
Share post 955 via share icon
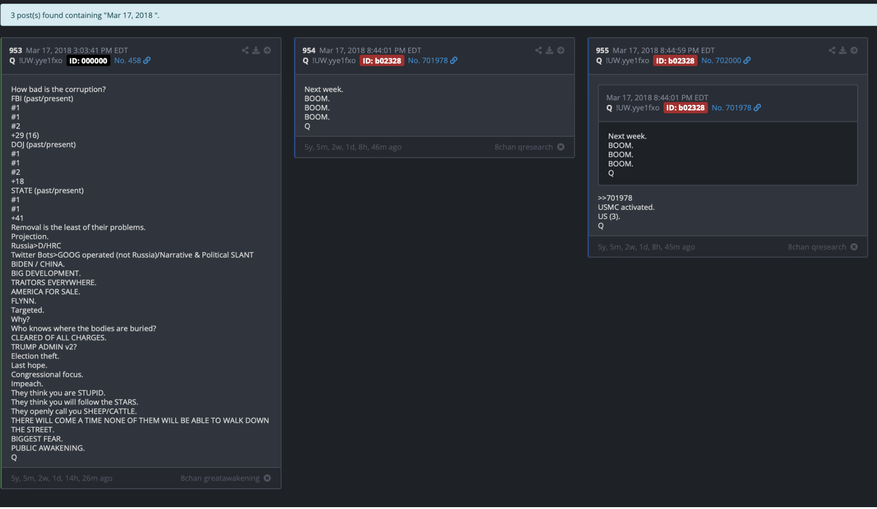coord(832,50)
